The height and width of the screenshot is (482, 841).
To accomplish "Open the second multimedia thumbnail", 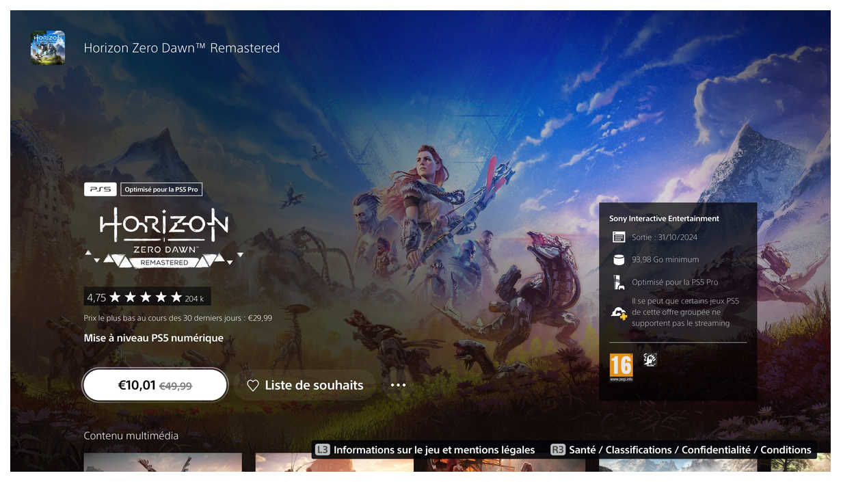I will (334, 462).
